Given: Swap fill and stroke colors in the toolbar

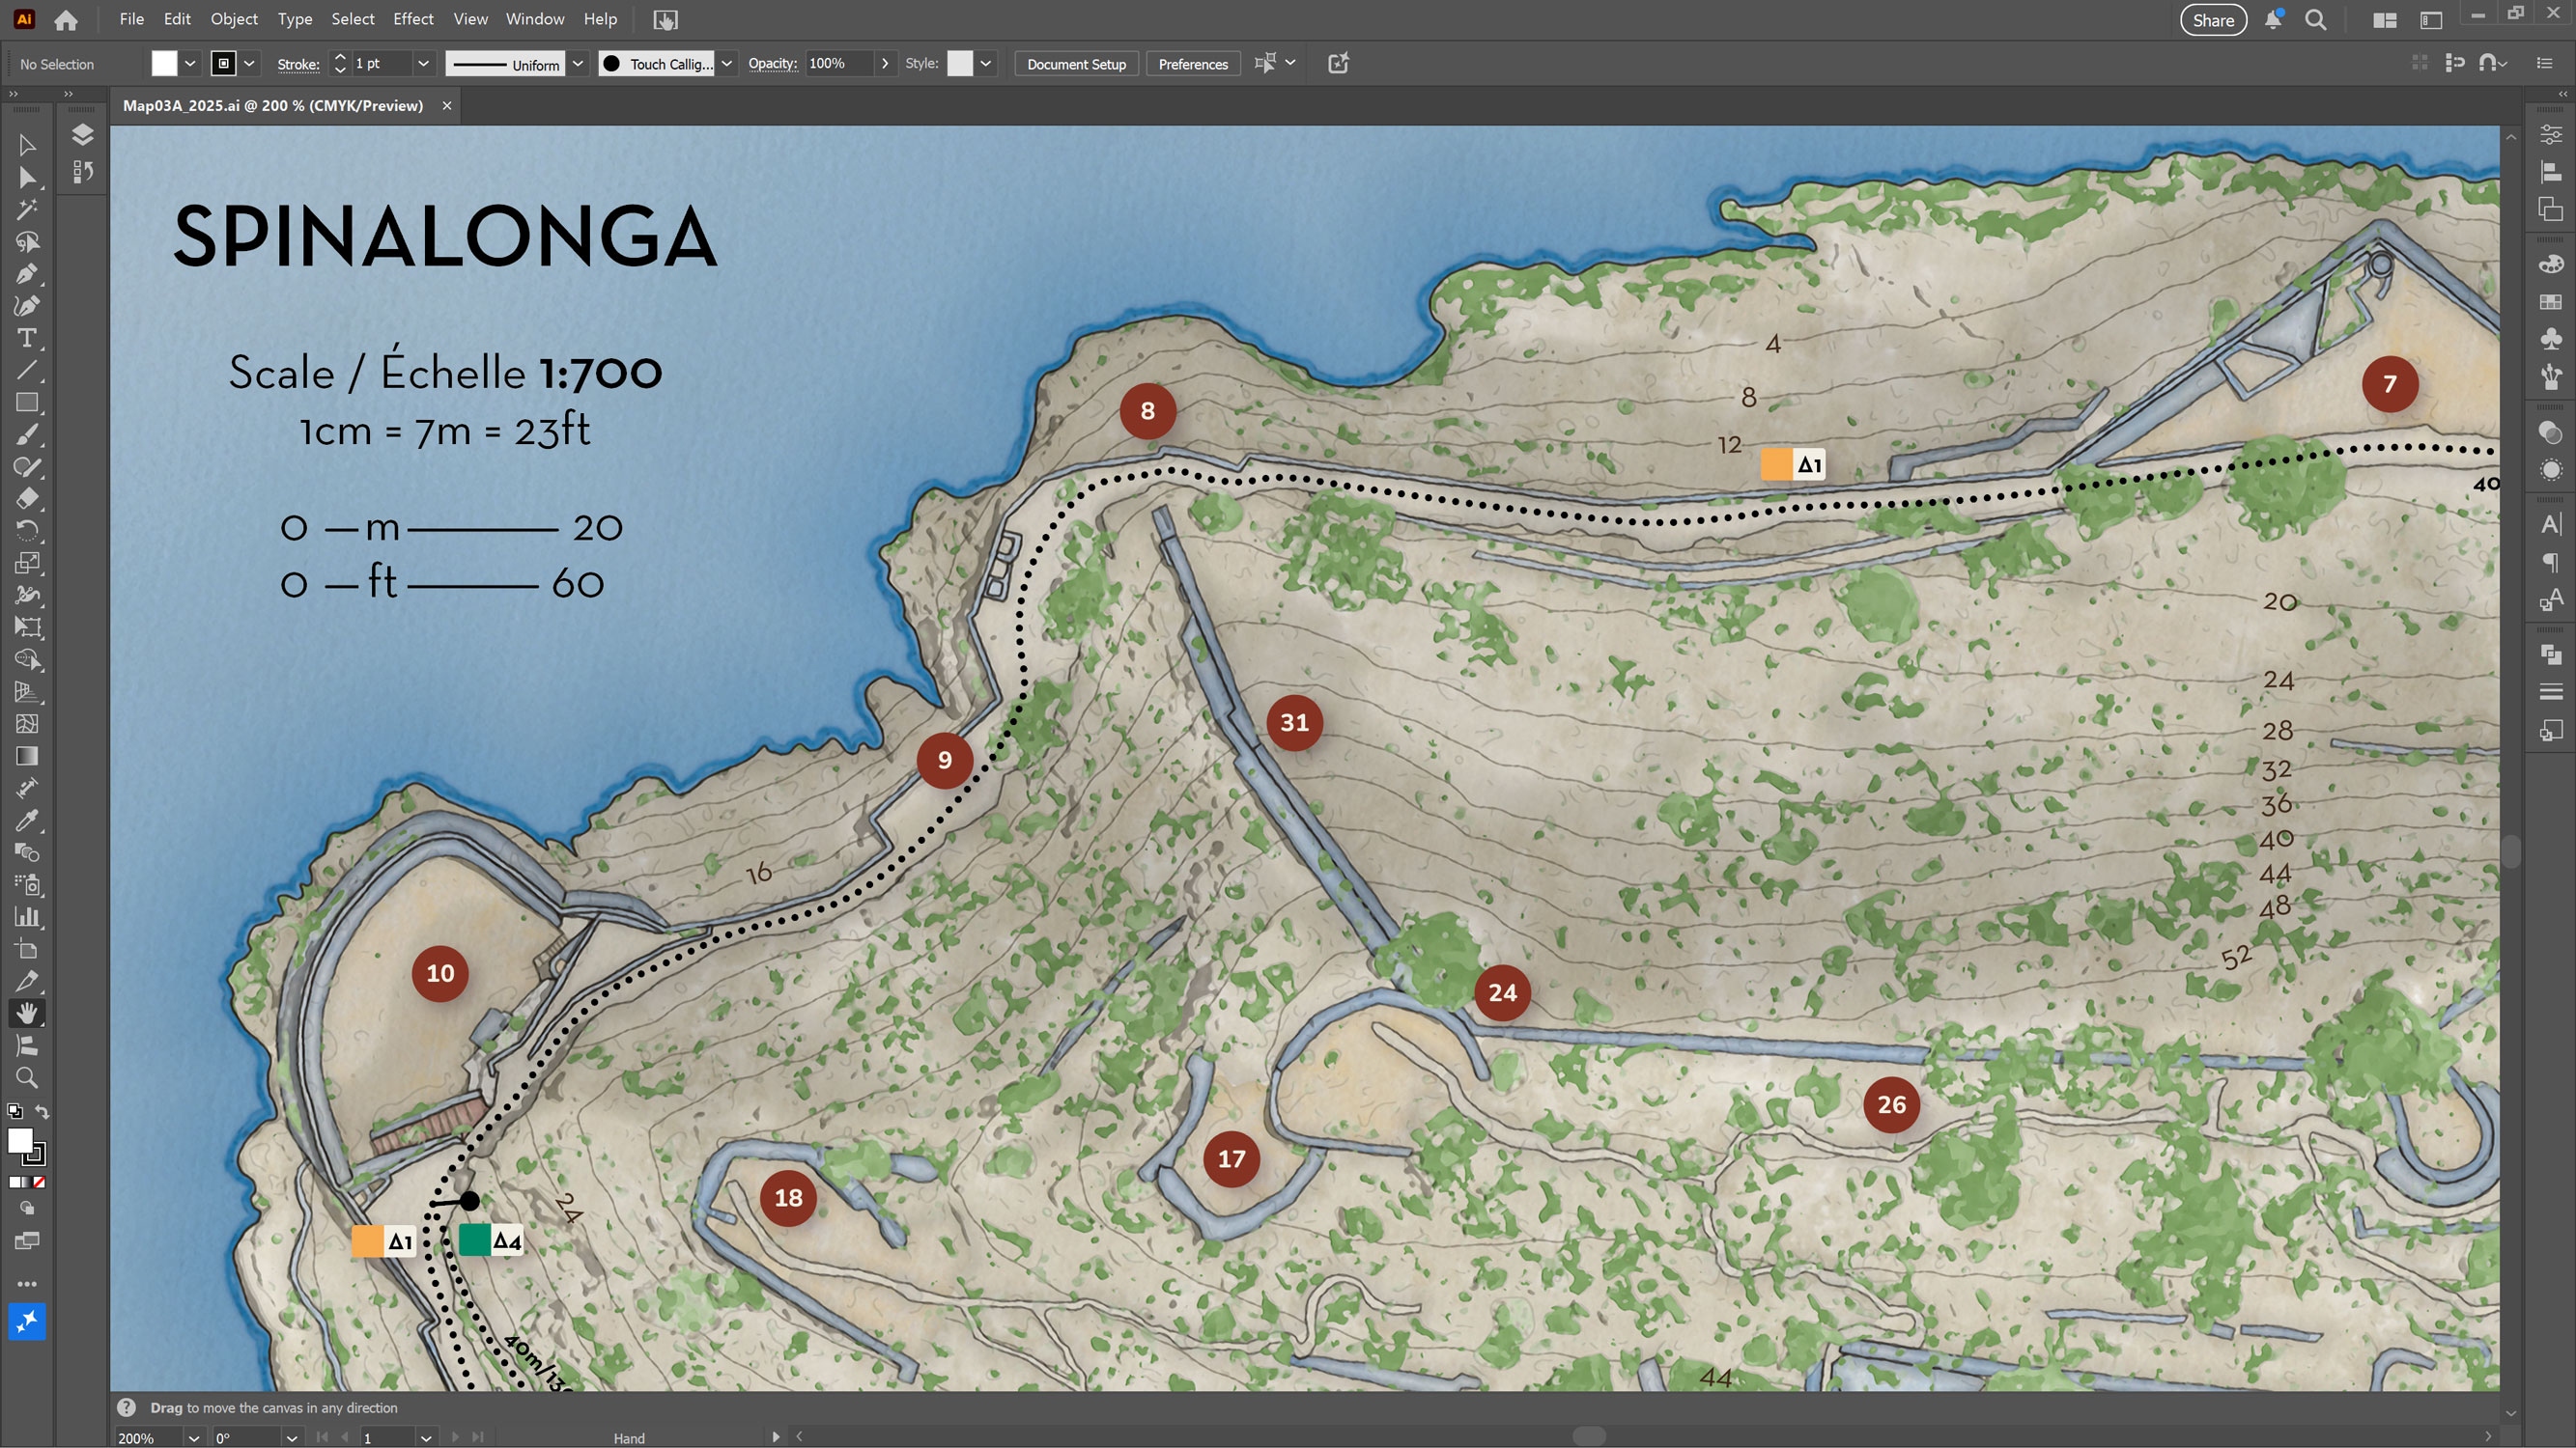Looking at the screenshot, I should click(x=42, y=1111).
